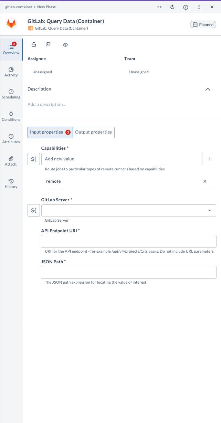The height and width of the screenshot is (423, 221).
Task: Toggle the flag icon
Action: coord(49,44)
